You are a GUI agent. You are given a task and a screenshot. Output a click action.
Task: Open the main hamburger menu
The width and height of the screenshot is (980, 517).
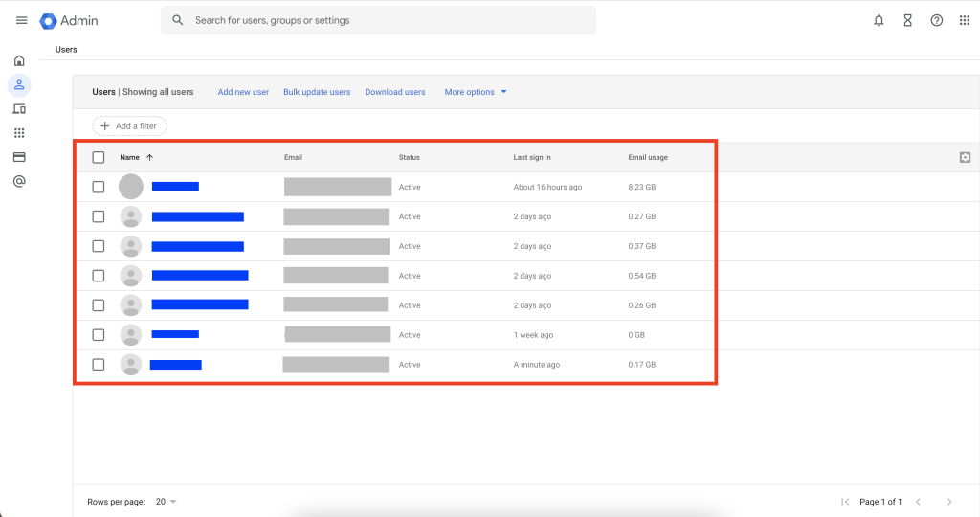click(x=21, y=20)
